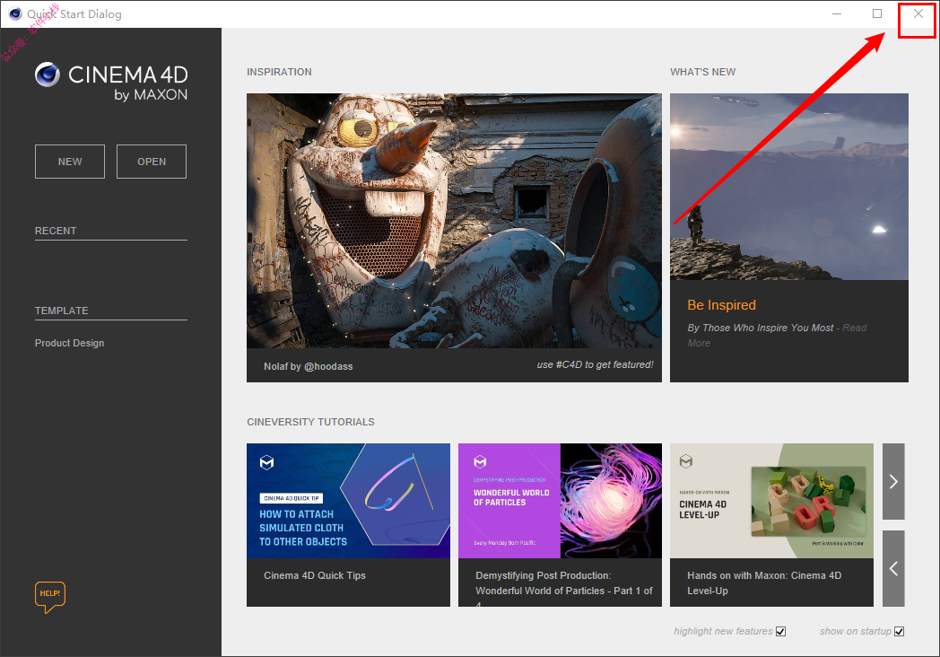Viewport: 940px width, 657px height.
Task: Show previous Cineversity tutorials with left arrow
Action: click(893, 568)
